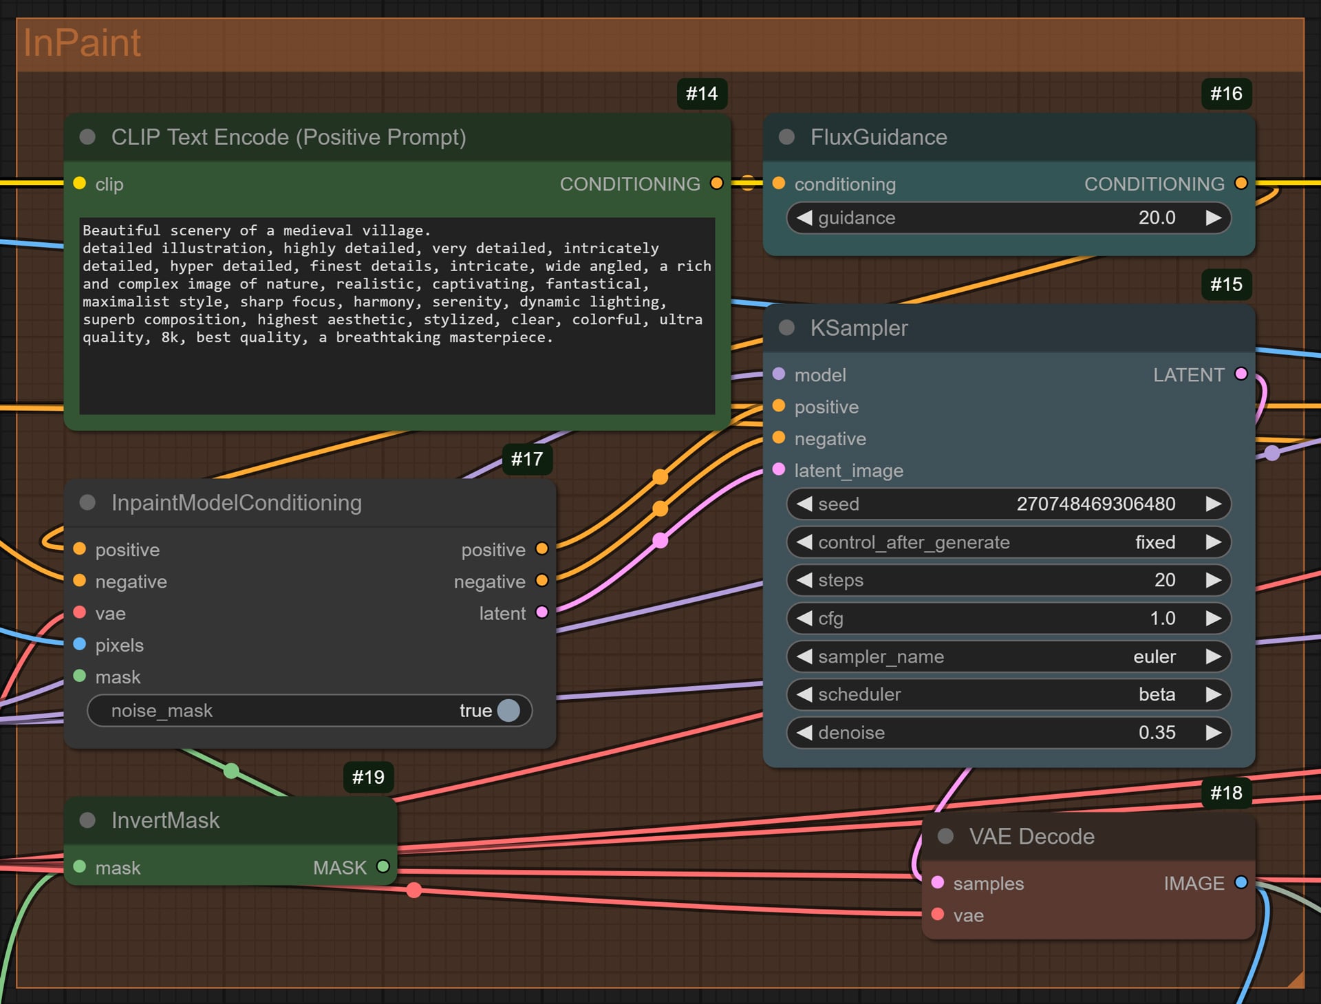Click the KSampler node title

pyautogui.click(x=859, y=328)
